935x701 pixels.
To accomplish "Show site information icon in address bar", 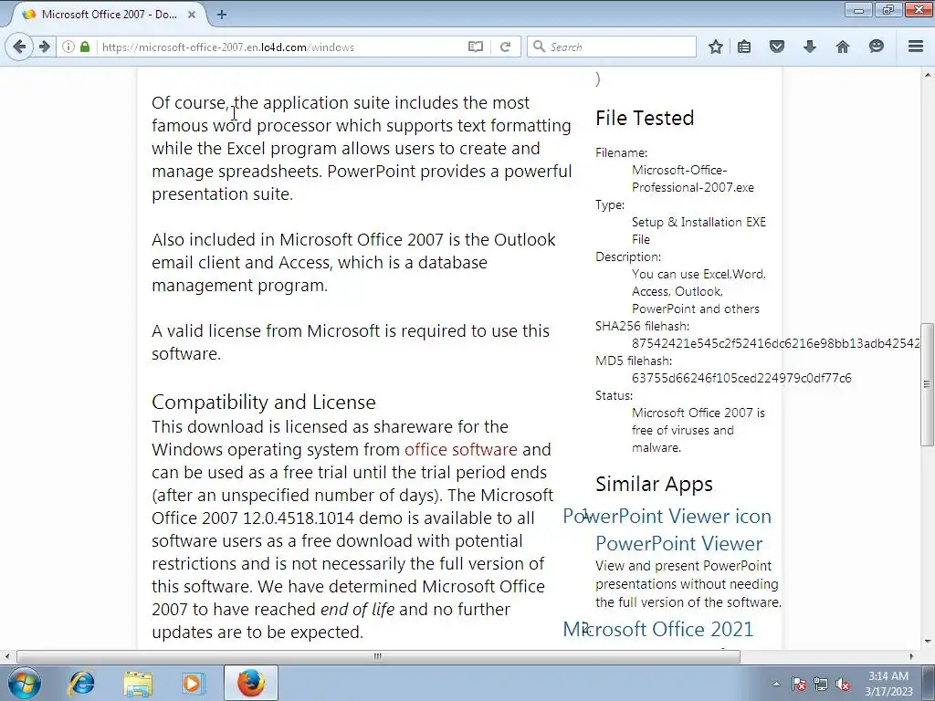I will pos(68,47).
